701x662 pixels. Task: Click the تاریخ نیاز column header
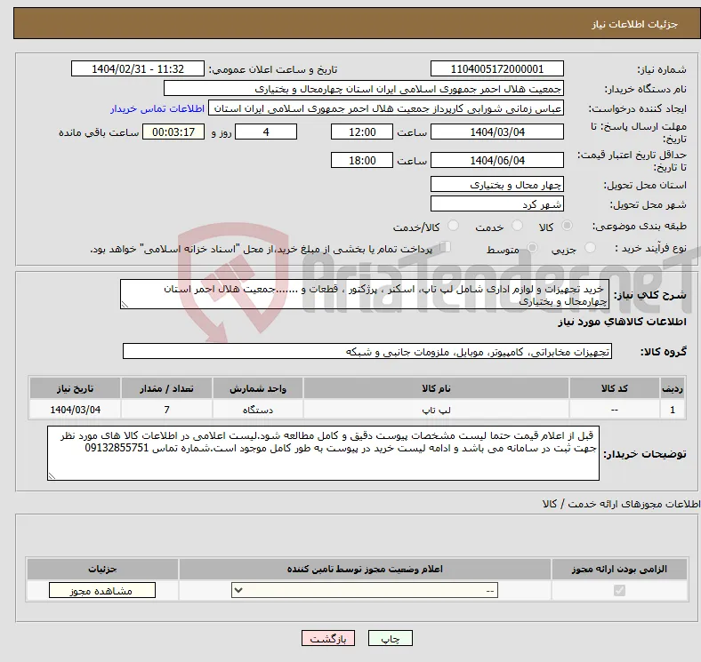(x=75, y=388)
